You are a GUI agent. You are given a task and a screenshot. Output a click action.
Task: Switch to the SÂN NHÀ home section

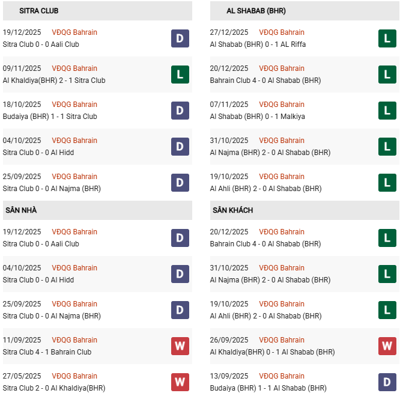pos(21,210)
